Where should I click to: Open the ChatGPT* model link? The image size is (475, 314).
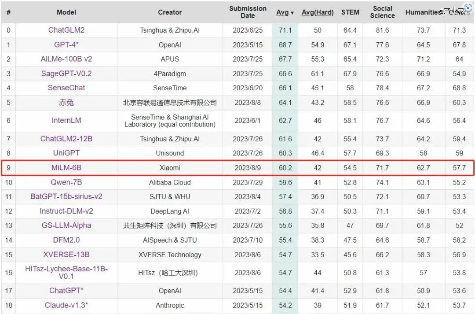pyautogui.click(x=66, y=290)
